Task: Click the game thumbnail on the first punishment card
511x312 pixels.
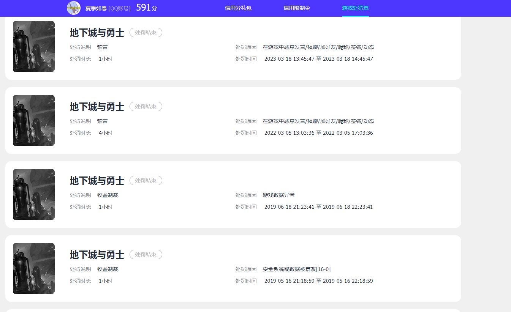Action: tap(33, 46)
